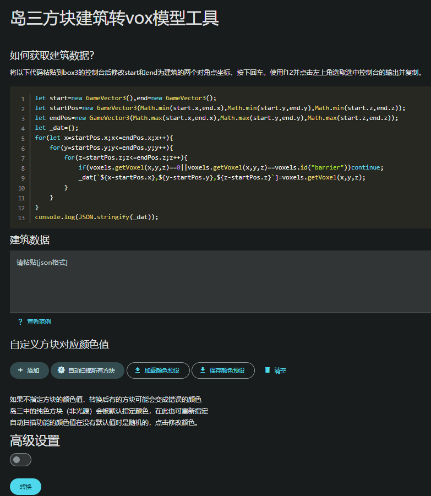Screen dimensions: 431x496
Task: Click the download icon for 保存颜色预设
Action: tap(203, 370)
